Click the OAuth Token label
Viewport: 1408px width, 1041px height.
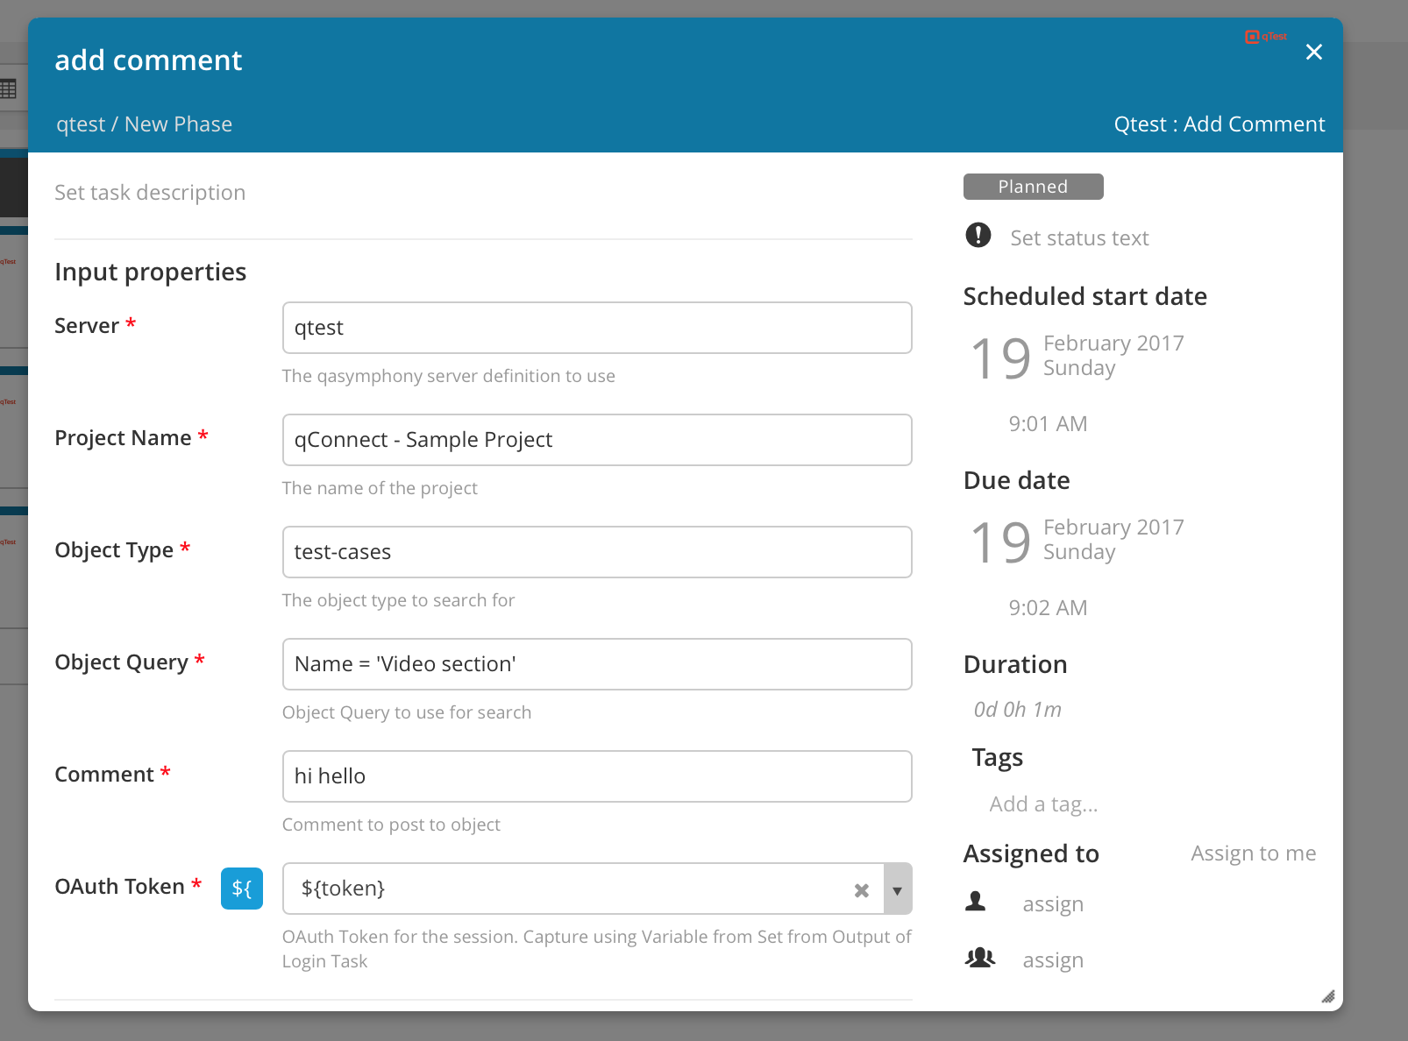tap(119, 887)
